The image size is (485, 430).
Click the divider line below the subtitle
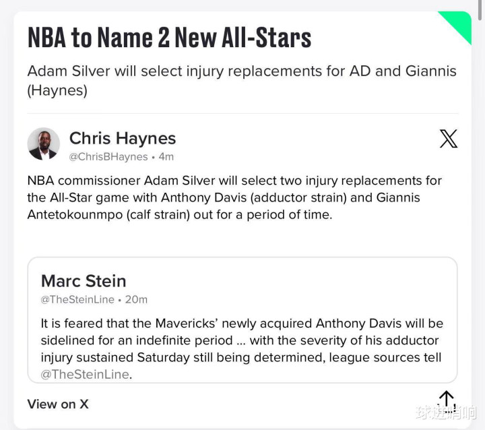point(243,114)
